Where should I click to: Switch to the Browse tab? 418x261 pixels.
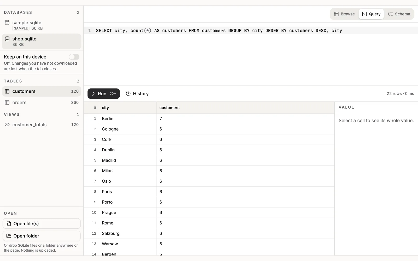coord(344,14)
